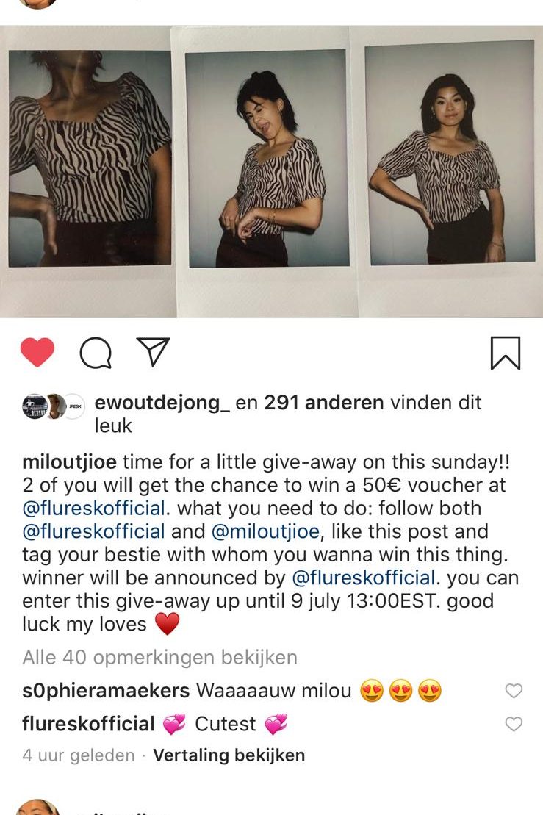Open s0phieramaekers commenter profile

point(106,691)
